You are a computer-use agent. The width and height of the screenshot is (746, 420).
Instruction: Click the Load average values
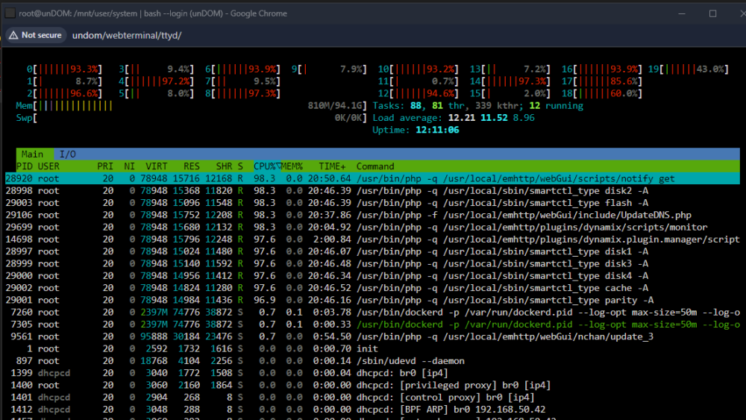pyautogui.click(x=492, y=118)
